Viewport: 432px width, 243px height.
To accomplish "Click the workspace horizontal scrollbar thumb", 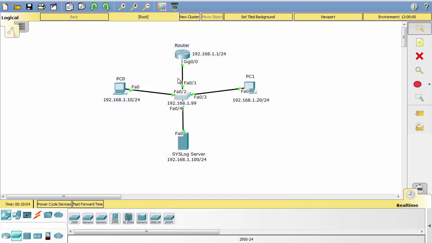I will click(64, 196).
